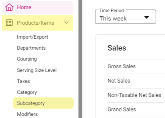
Task: Open the Time Period dropdown arrow
Action: point(147,17)
